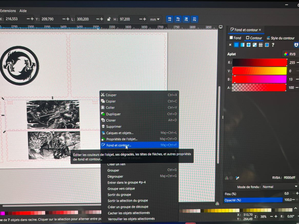The image size is (299, 224).
Task: Click the dragon circle logo on canvas
Action: pos(20,66)
